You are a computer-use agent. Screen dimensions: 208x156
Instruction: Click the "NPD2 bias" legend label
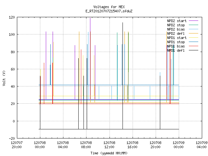point(176,29)
